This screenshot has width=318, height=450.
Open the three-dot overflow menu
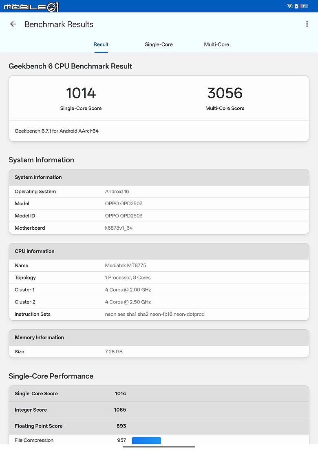pyautogui.click(x=307, y=24)
